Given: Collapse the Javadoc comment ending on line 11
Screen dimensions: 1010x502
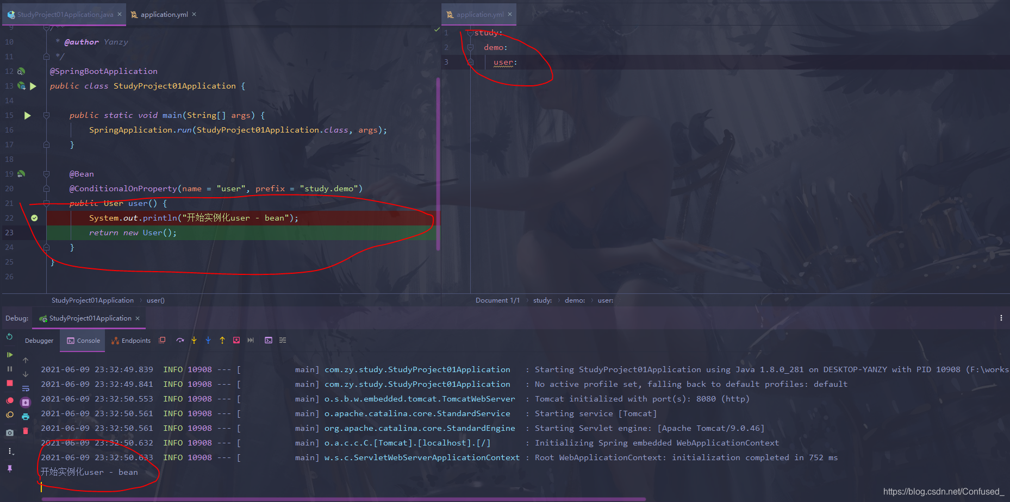Looking at the screenshot, I should click(x=47, y=57).
